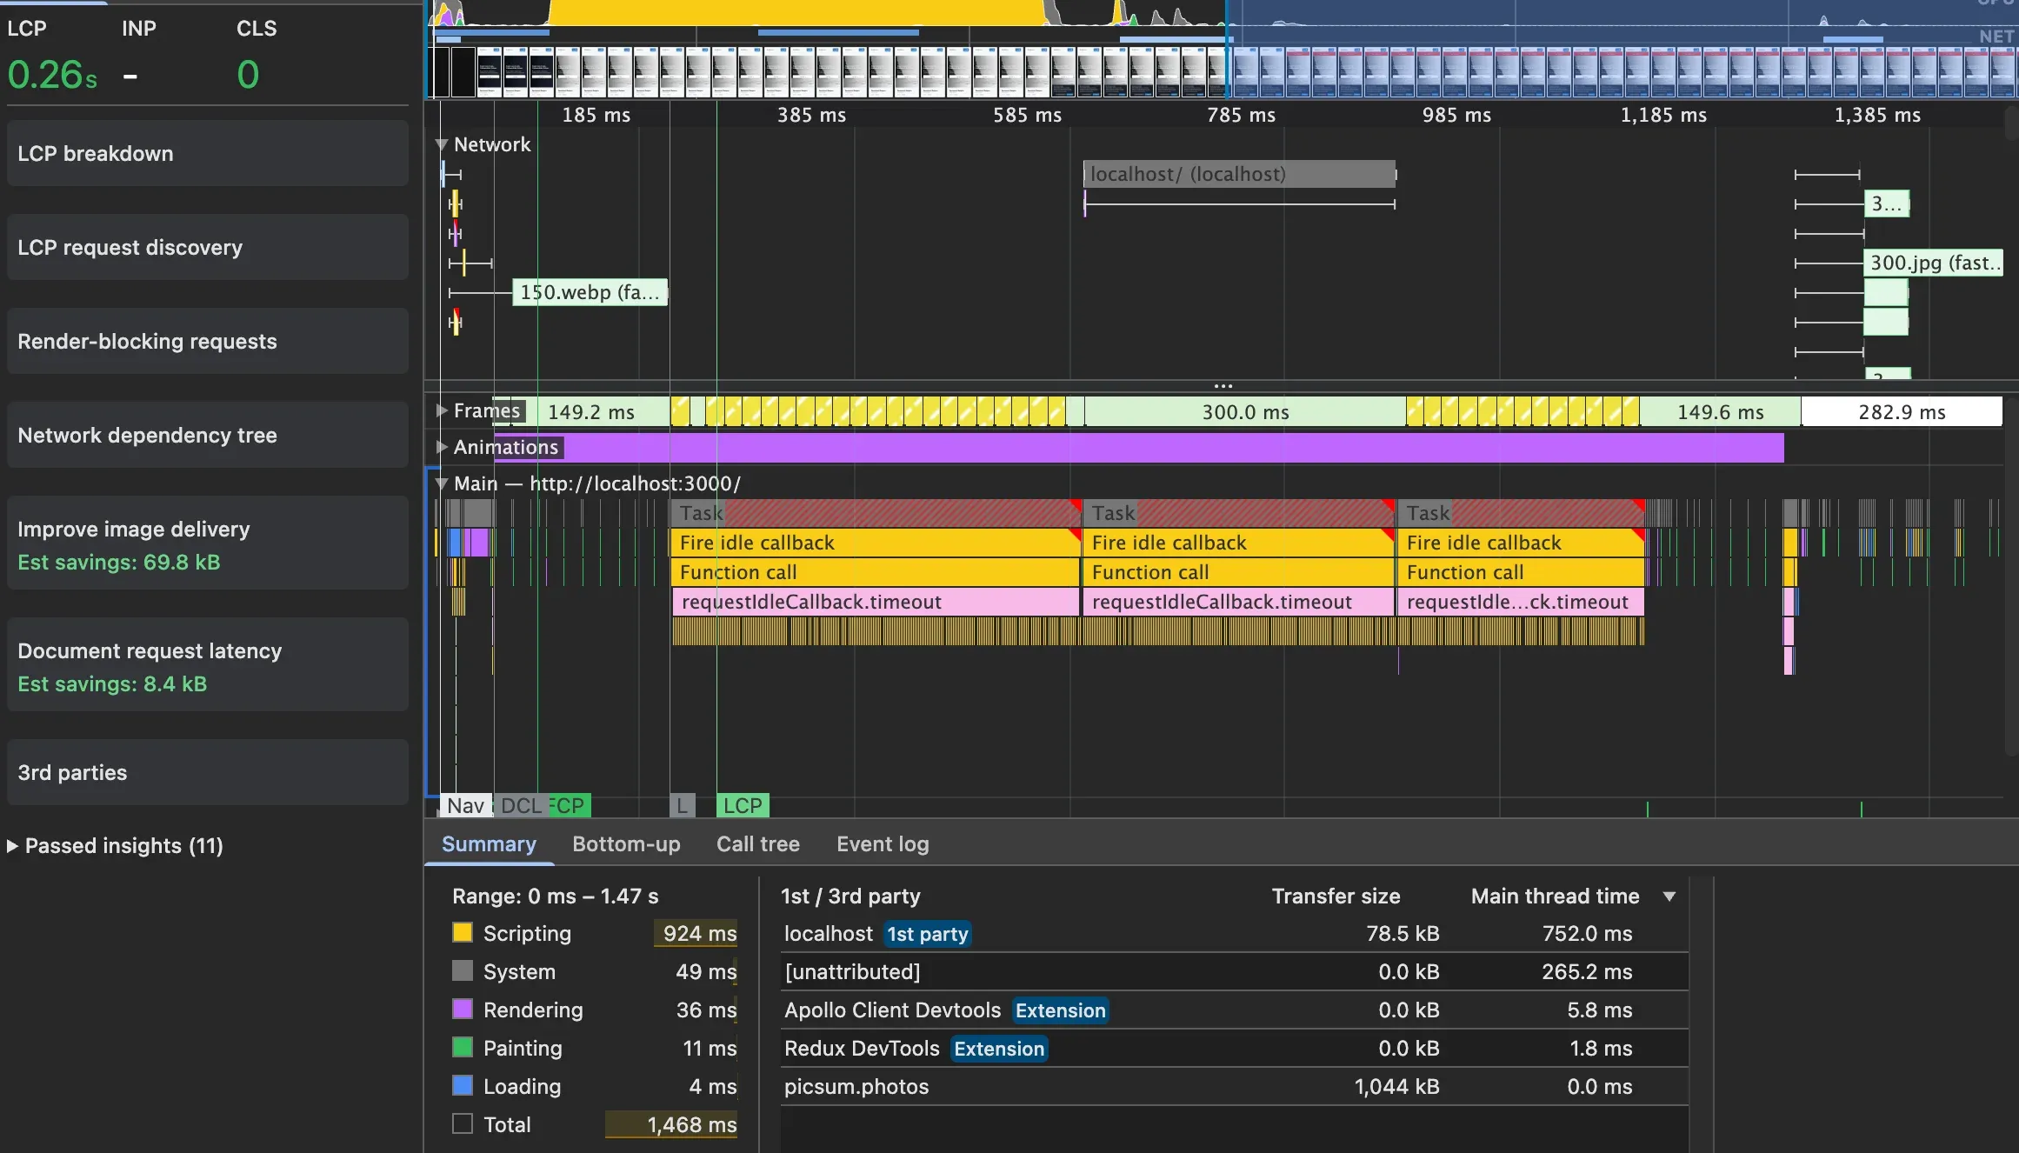Click the LCP 0.26 s metric
The height and width of the screenshot is (1153, 2019).
point(52,75)
